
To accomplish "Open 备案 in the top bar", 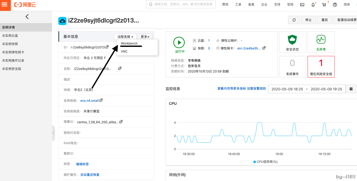I will coord(251,5).
